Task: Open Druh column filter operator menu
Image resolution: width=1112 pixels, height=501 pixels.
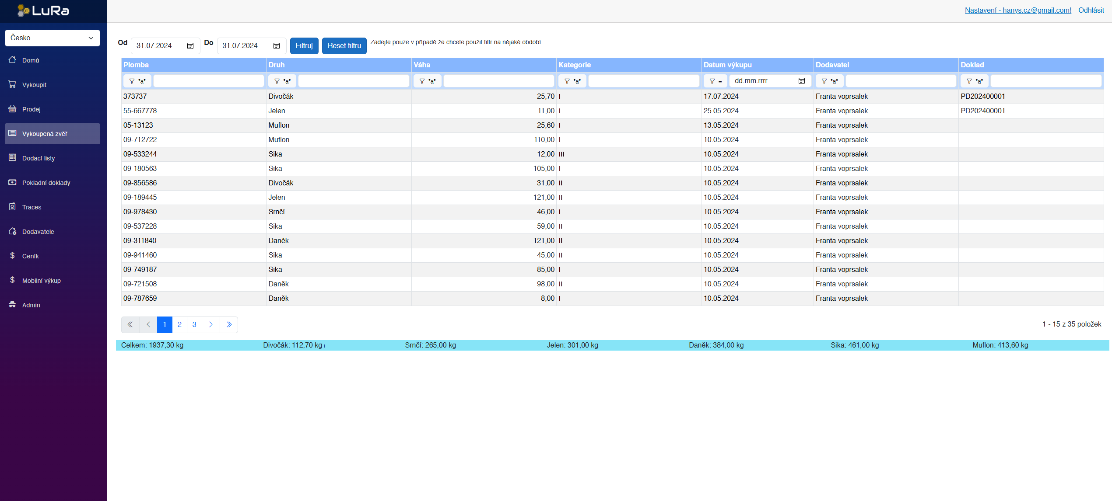Action: click(x=282, y=81)
